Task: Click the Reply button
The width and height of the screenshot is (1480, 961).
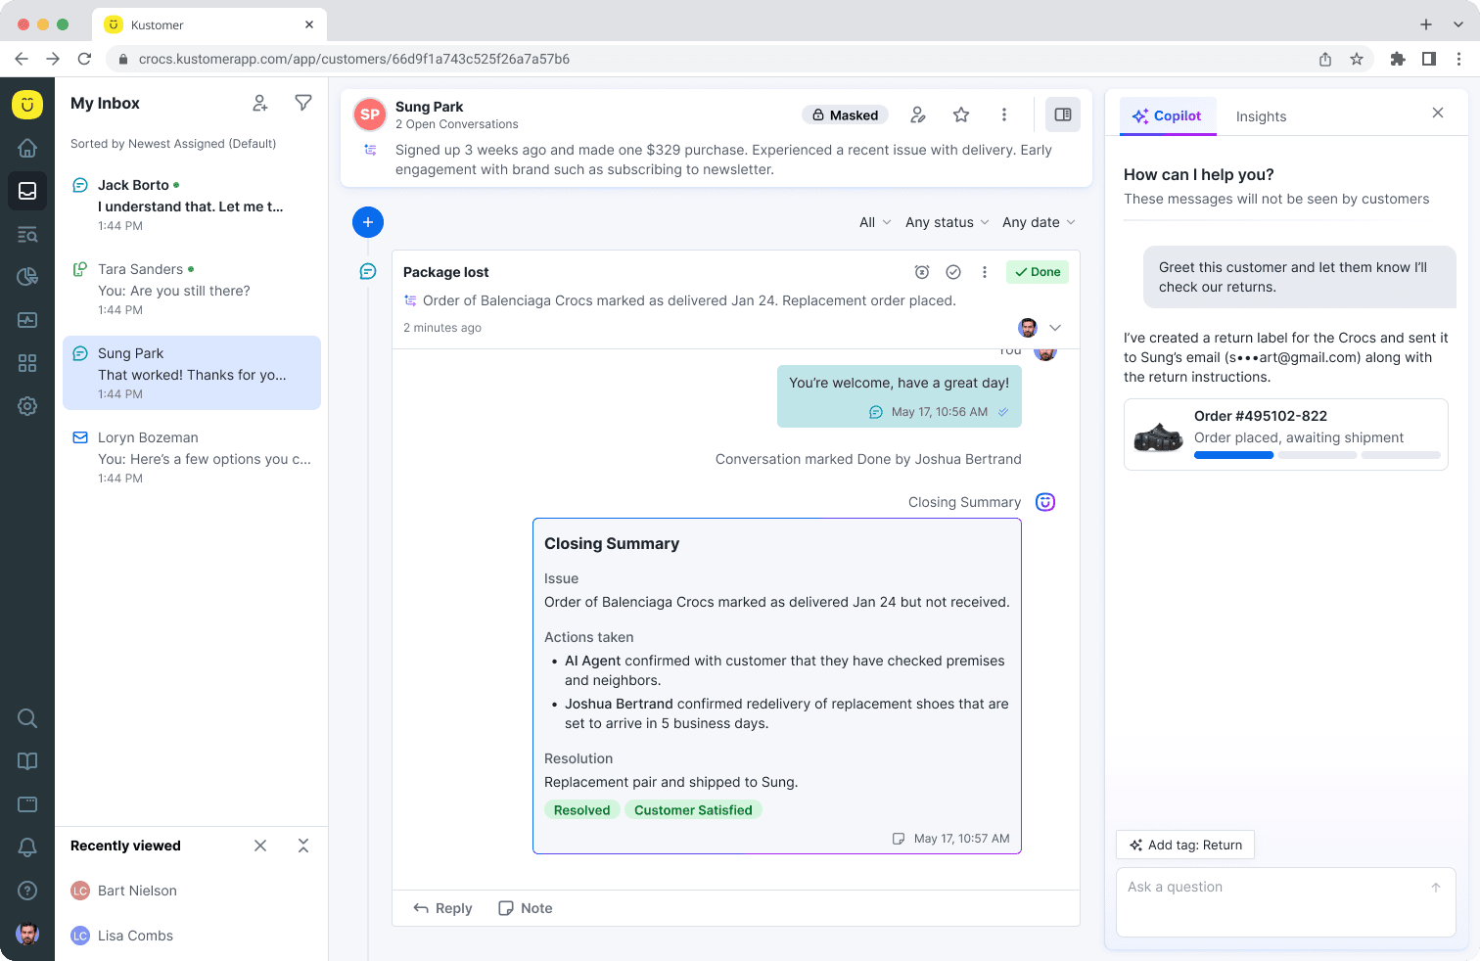Action: click(x=442, y=908)
